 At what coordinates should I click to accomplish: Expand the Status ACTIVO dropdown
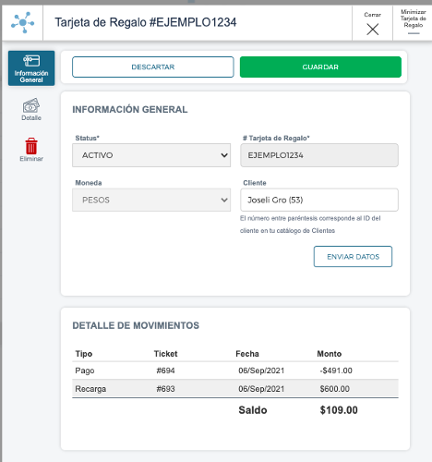click(x=151, y=155)
